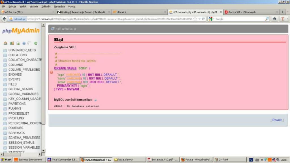Click the sql7.netmark.pl server breadcrumb link

66,29
